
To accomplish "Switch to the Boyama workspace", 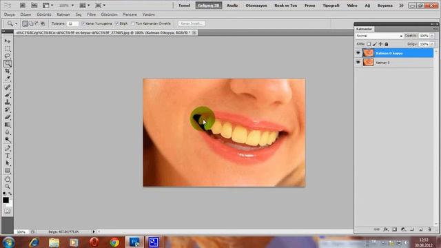I will pos(384,6).
